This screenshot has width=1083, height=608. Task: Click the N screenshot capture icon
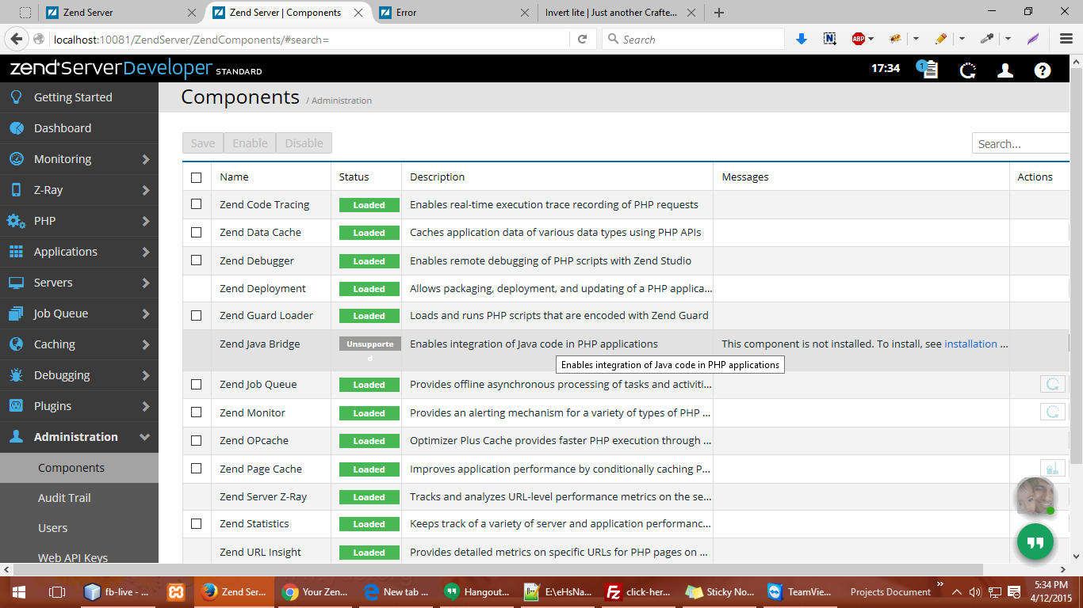(x=830, y=39)
